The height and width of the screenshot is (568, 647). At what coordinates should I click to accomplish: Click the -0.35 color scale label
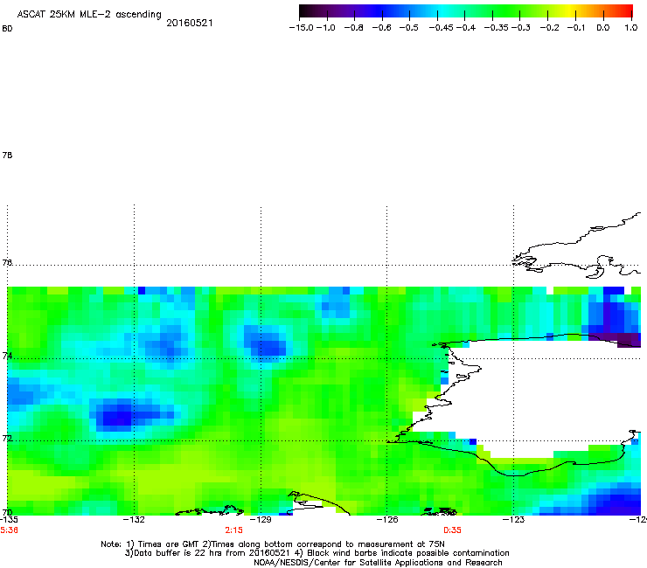(x=497, y=28)
